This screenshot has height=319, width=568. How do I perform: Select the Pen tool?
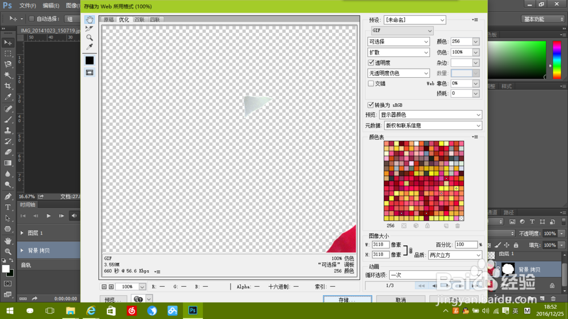coord(7,196)
